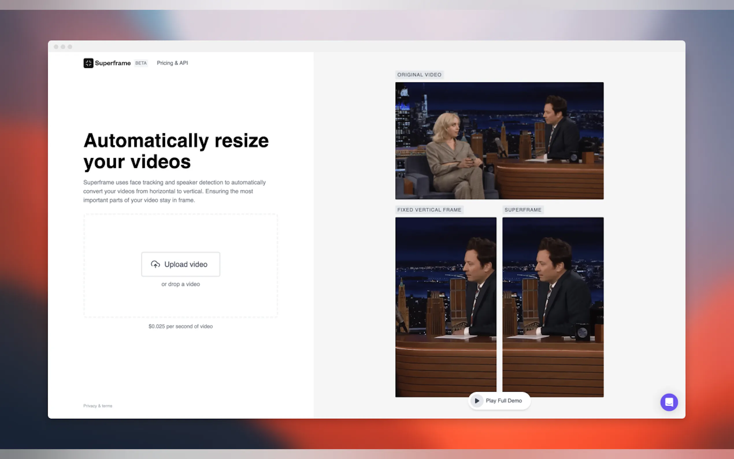
Task: Open the purple chat support bubble
Action: 669,402
